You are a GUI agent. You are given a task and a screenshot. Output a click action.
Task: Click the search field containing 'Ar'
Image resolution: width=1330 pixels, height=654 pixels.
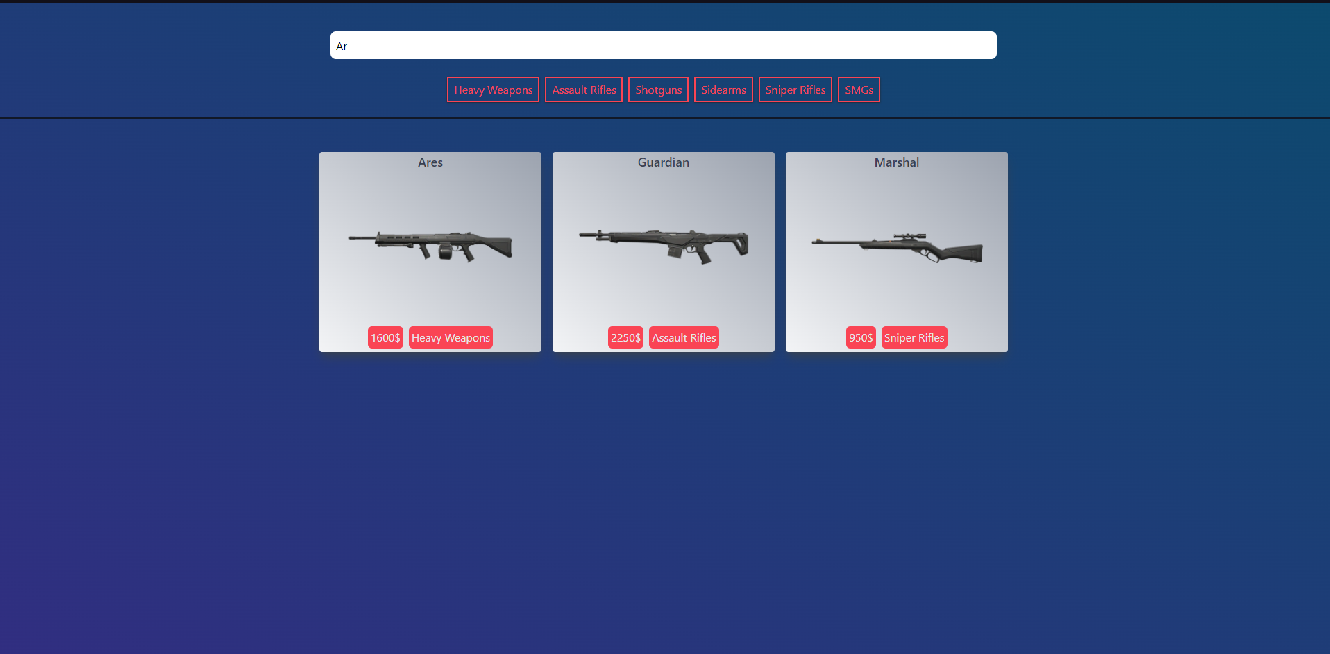pyautogui.click(x=663, y=45)
